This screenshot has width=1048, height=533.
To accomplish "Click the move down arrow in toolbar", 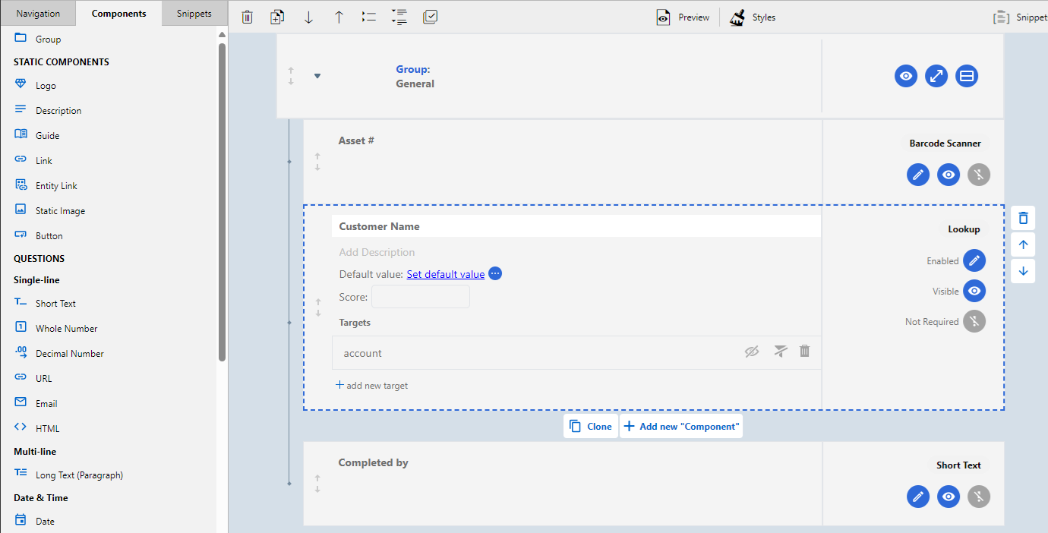I will 308,17.
